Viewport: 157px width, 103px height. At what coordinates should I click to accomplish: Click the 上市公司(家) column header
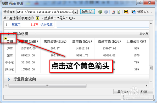click(136, 41)
